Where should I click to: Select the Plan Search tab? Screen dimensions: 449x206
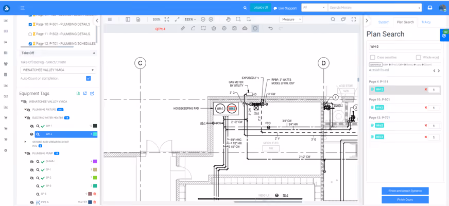point(405,22)
